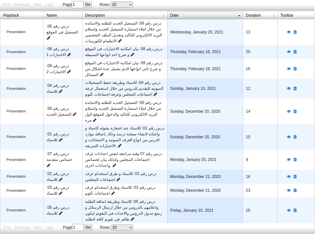Edit description pencil for the duration 20 recording

[133, 55]
